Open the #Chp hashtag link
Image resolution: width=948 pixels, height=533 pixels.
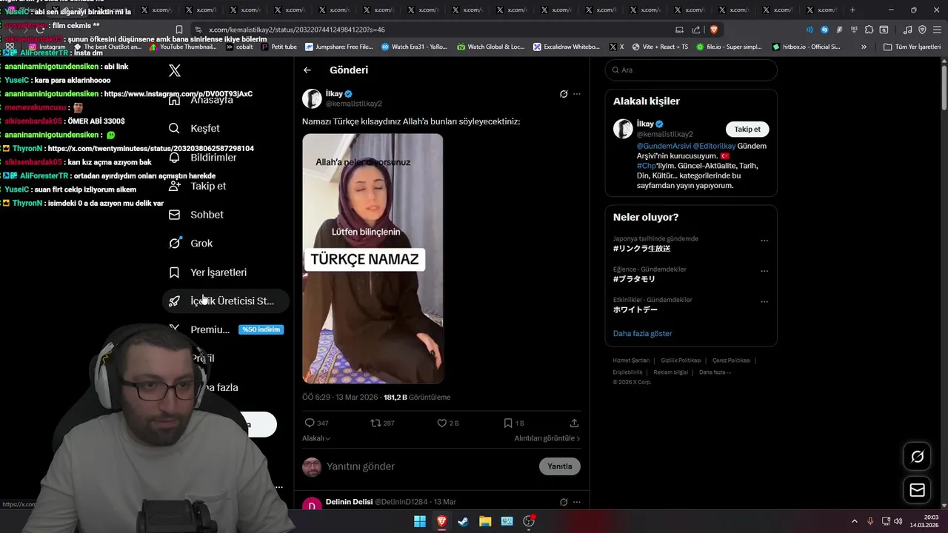pos(646,166)
